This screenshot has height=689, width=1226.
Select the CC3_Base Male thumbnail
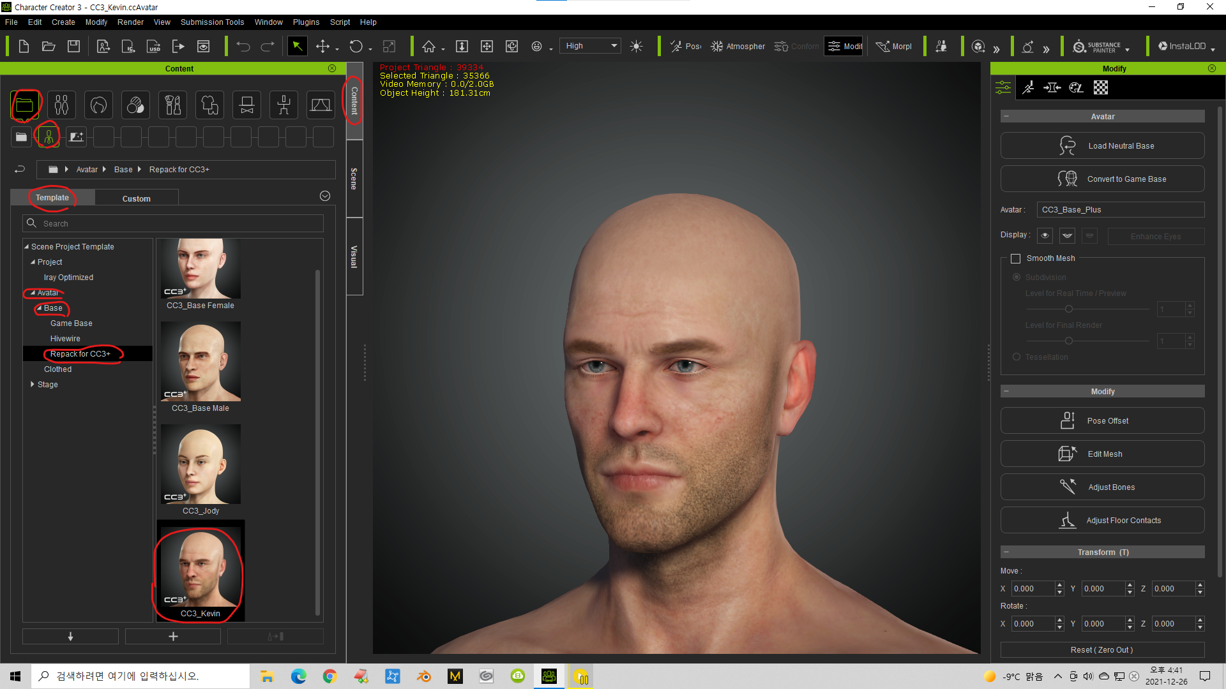pos(201,362)
